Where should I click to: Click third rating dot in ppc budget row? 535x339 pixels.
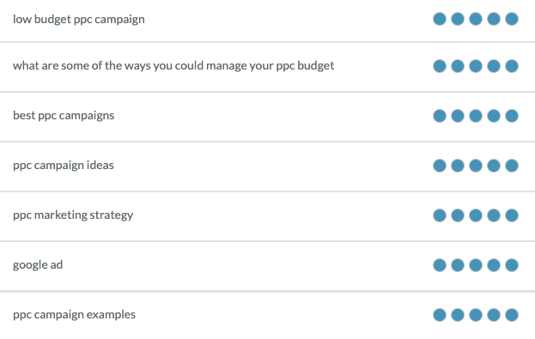[476, 66]
